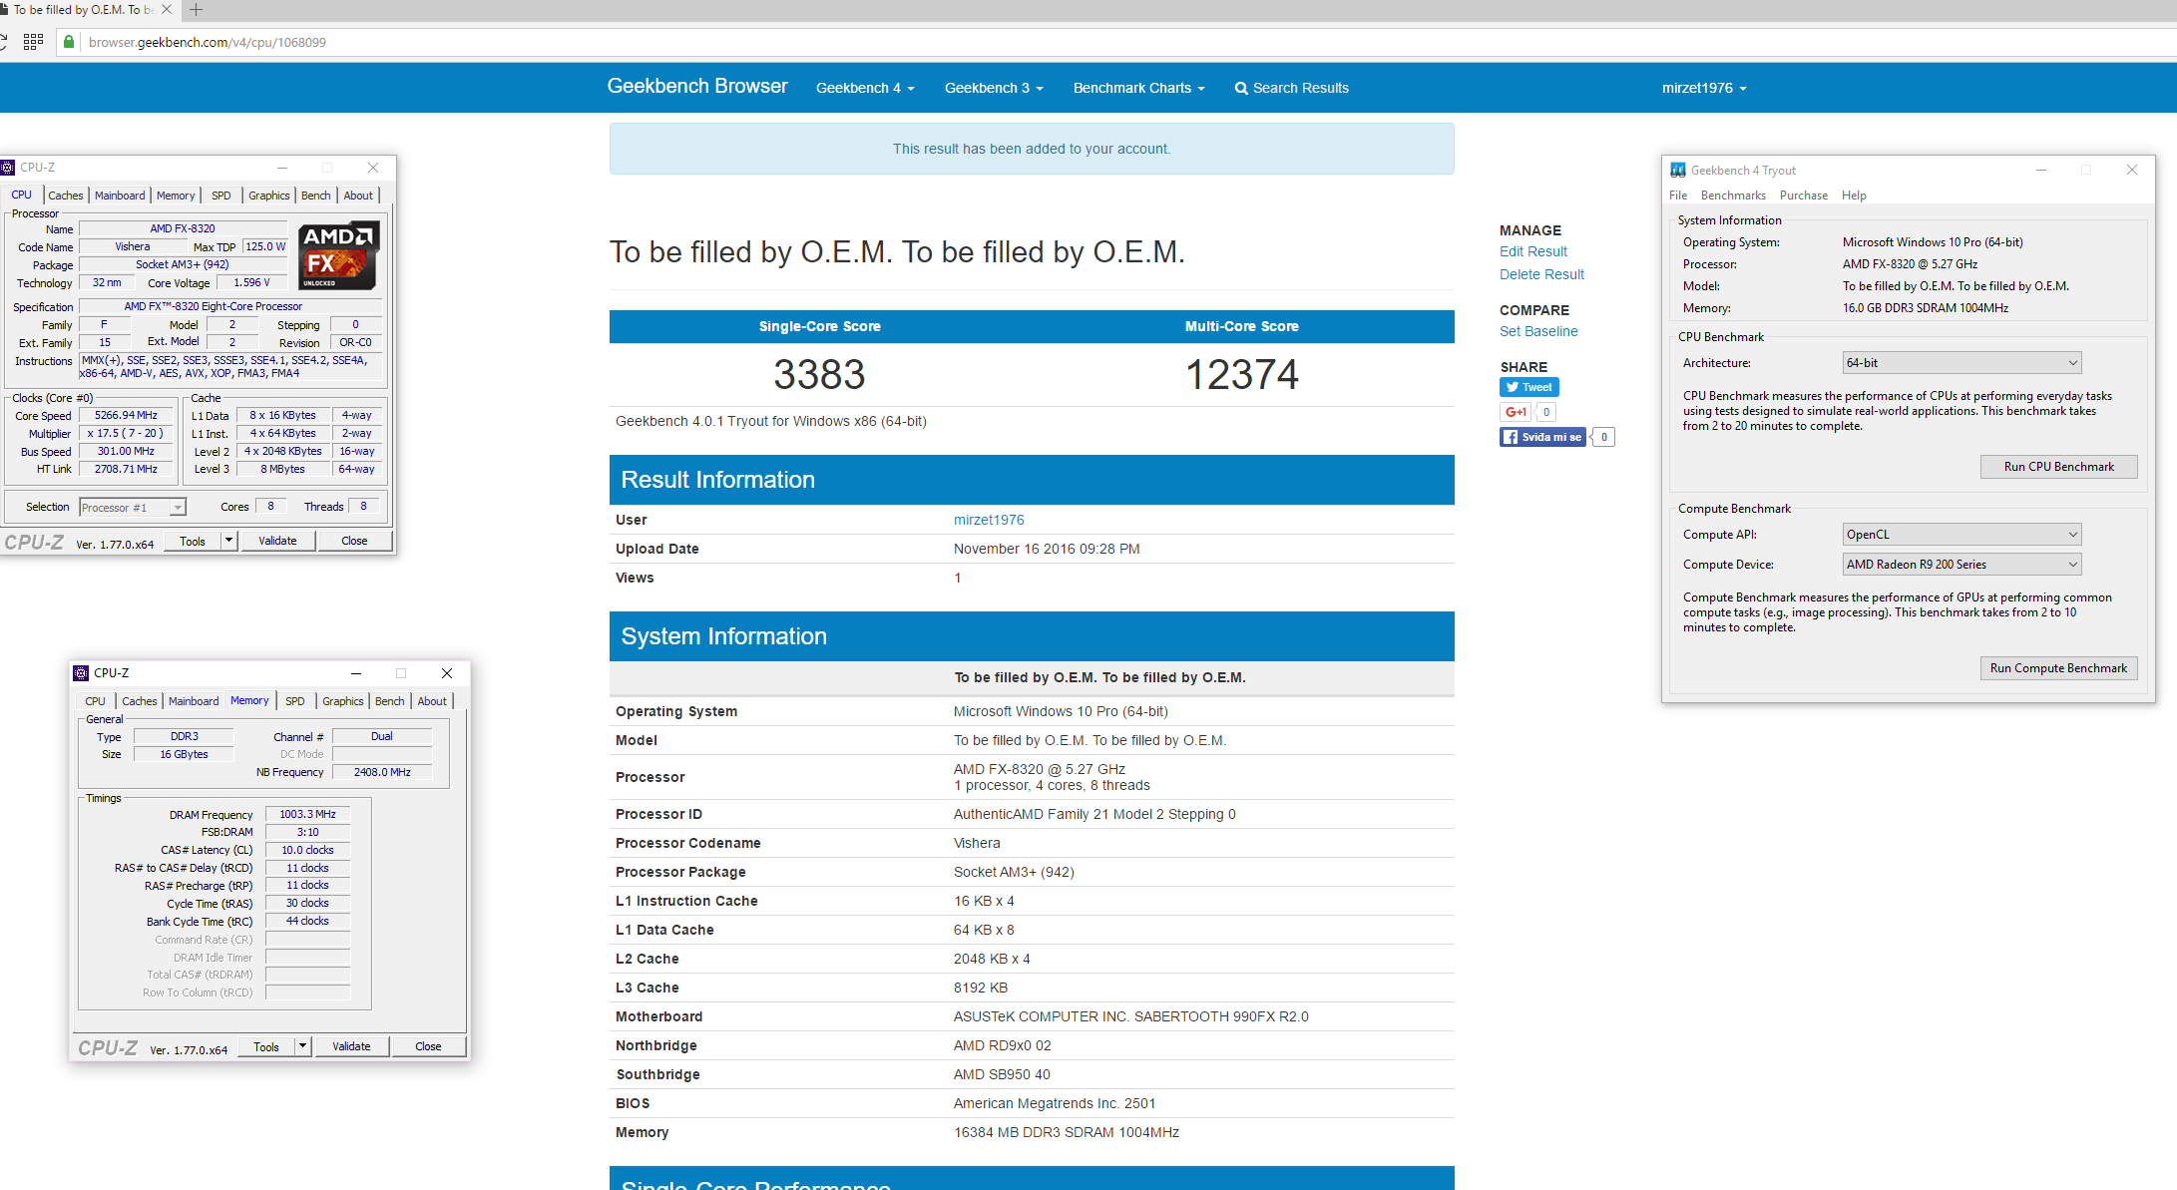Open Benchmark Charts dropdown menu
This screenshot has height=1190, width=2177.
1139,88
